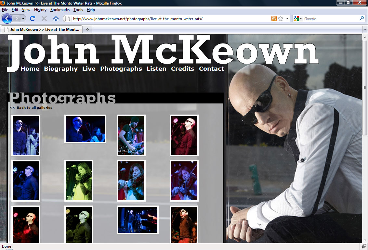The height and width of the screenshot is (250, 368).
Task: Open landscape thumbnail of singer and woman in blue
Action: [85, 129]
